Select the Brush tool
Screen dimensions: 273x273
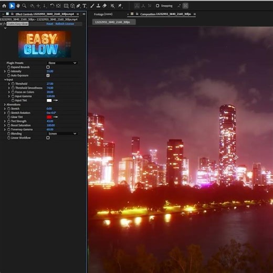(92, 6)
